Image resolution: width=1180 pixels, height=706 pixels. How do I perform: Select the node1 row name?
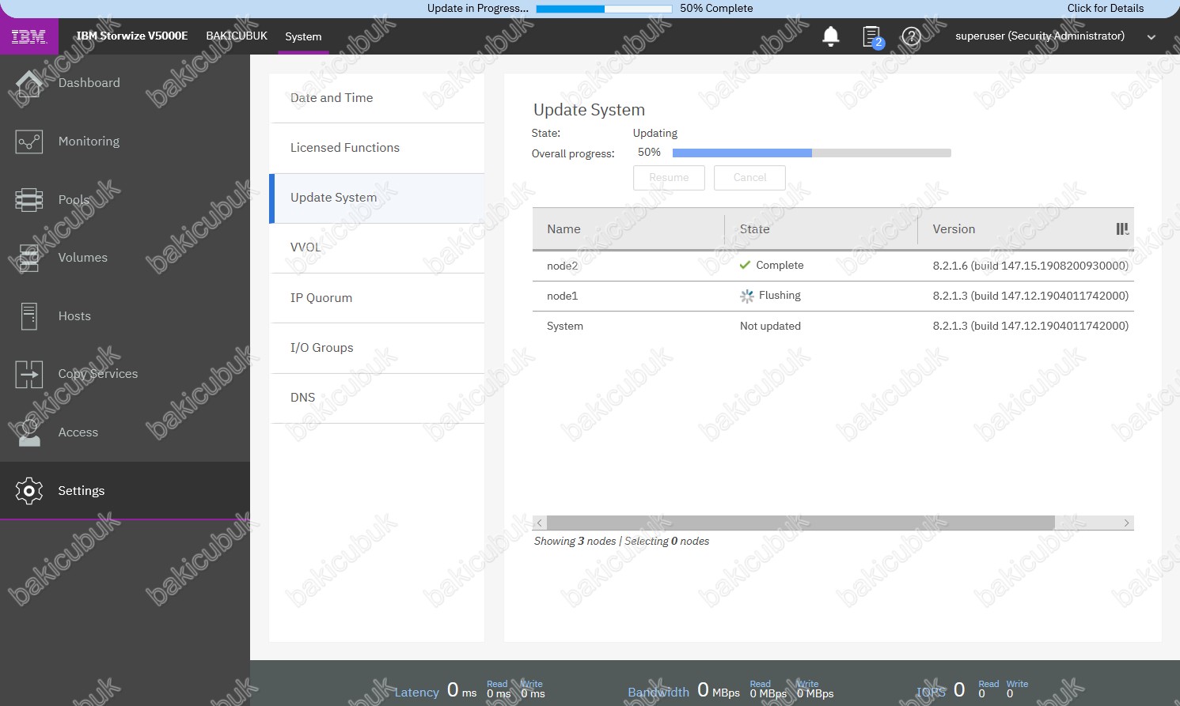(562, 296)
